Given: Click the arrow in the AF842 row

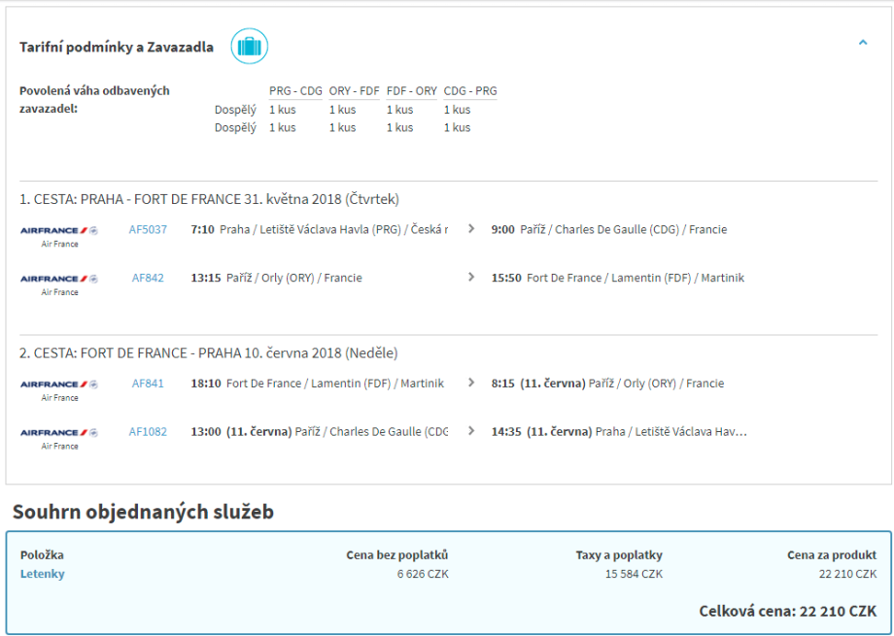Looking at the screenshot, I should (471, 278).
